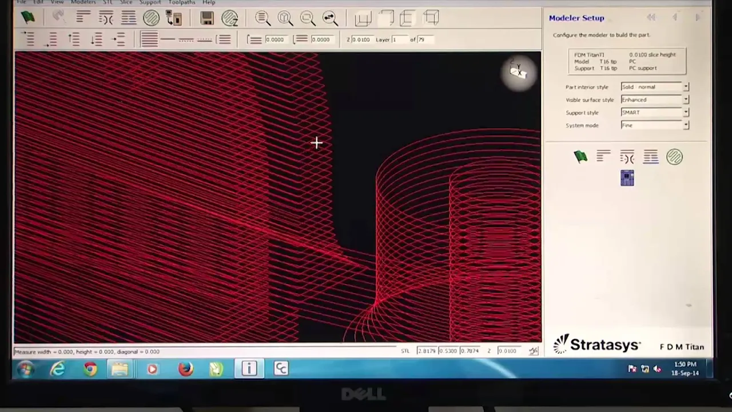
Task: Click the Layer number field
Action: pos(399,39)
